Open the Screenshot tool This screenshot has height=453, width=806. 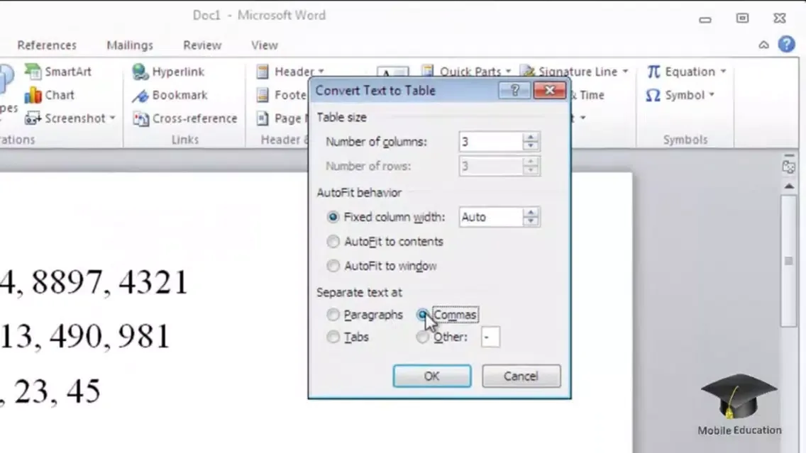(x=70, y=118)
